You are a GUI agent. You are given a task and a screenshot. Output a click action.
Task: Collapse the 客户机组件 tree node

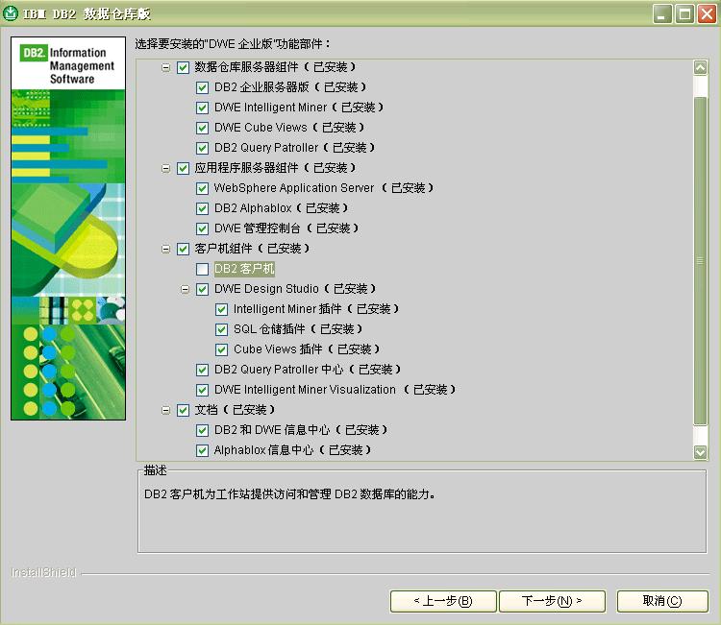tap(166, 249)
